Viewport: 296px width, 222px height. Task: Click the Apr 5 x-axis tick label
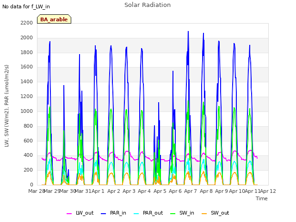click(x=160, y=191)
